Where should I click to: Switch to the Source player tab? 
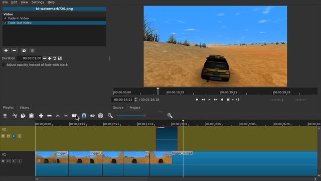tap(118, 107)
